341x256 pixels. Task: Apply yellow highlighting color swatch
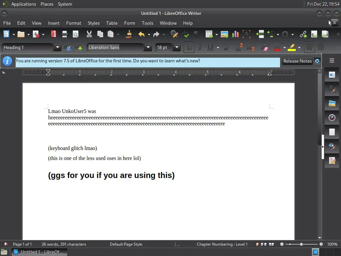point(292,47)
